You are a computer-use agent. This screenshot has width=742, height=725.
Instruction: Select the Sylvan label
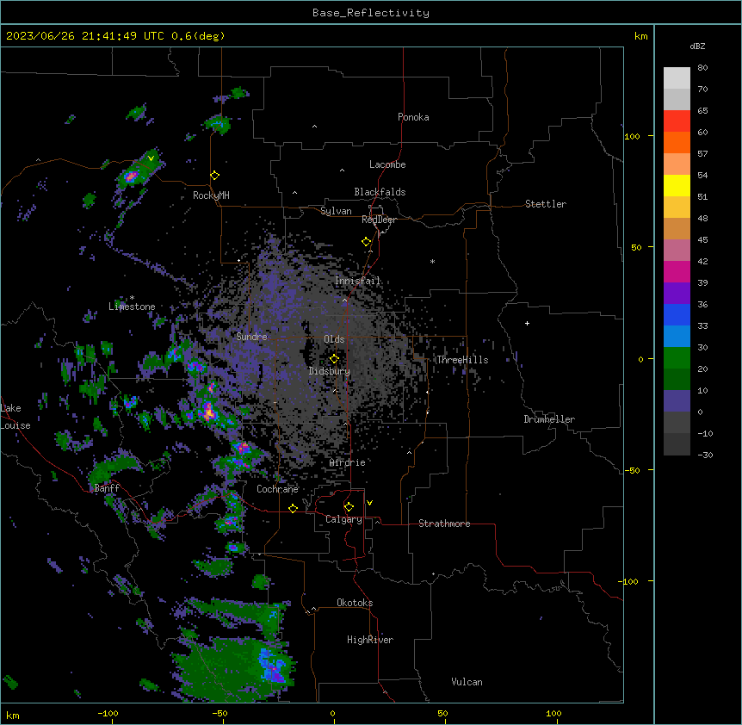(336, 211)
